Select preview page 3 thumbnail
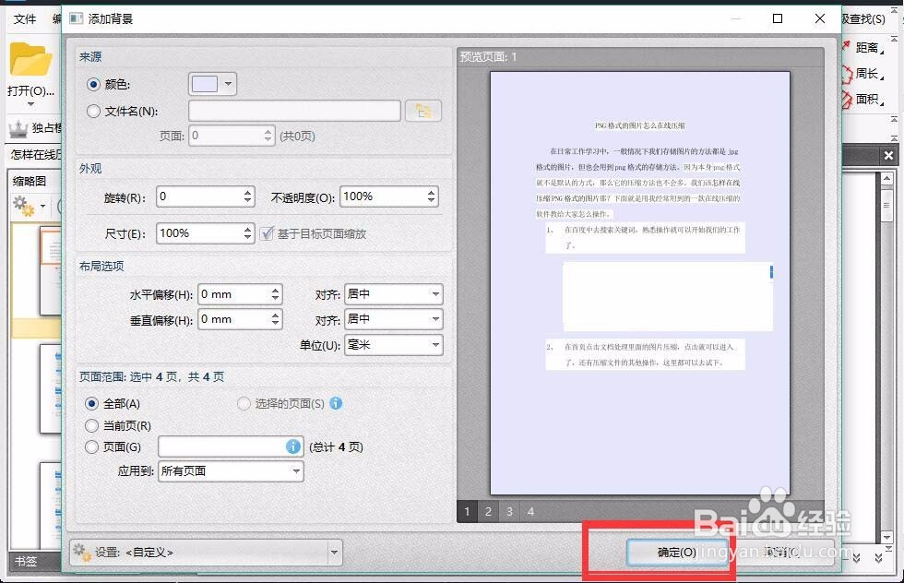The height and width of the screenshot is (583, 904). (508, 511)
